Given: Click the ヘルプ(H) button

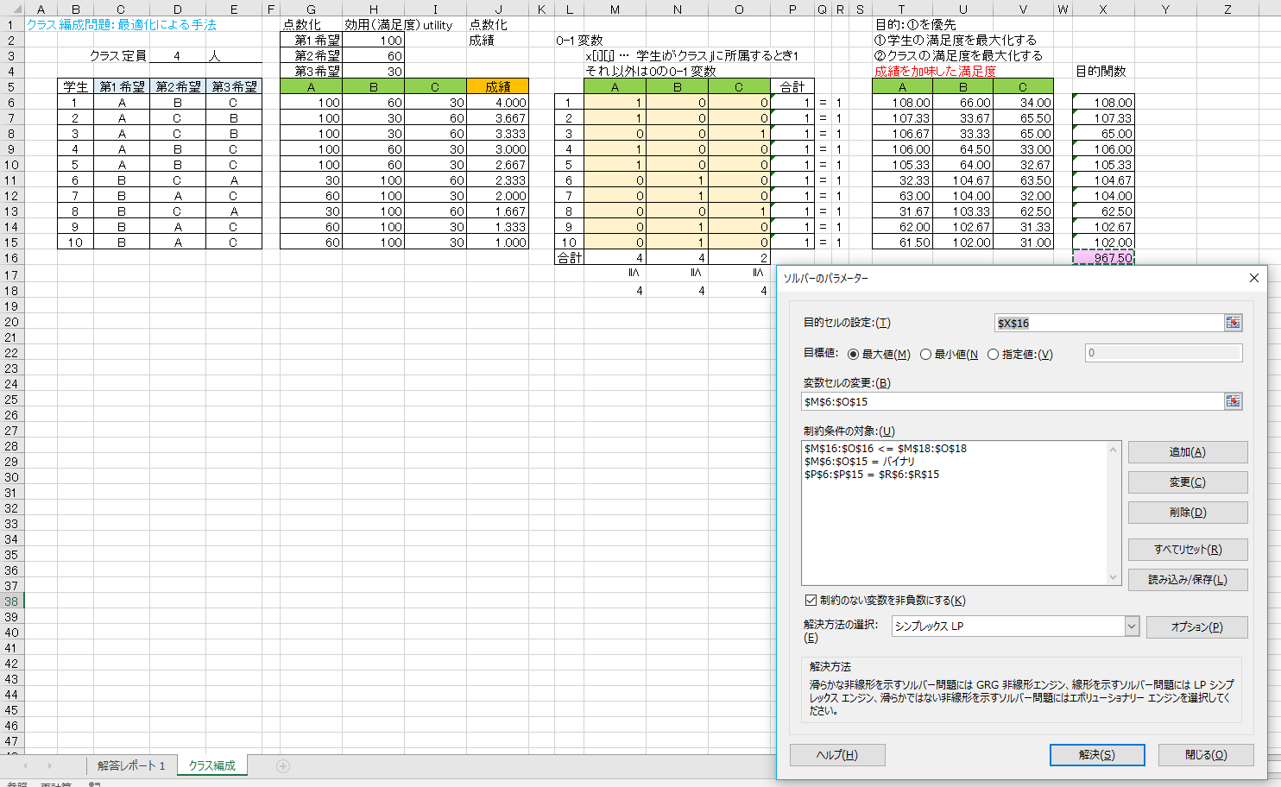Looking at the screenshot, I should [837, 755].
